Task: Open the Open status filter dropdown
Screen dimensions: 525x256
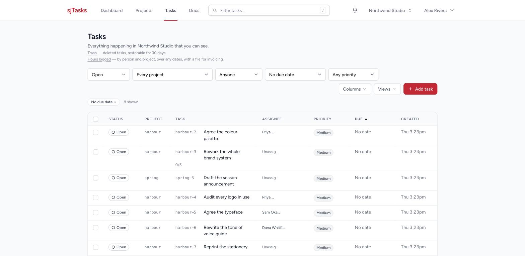Action: (108, 75)
